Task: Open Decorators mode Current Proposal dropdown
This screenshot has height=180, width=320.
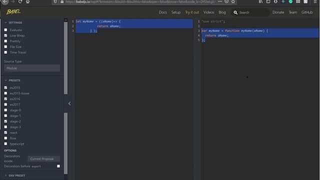Action: coord(44,159)
